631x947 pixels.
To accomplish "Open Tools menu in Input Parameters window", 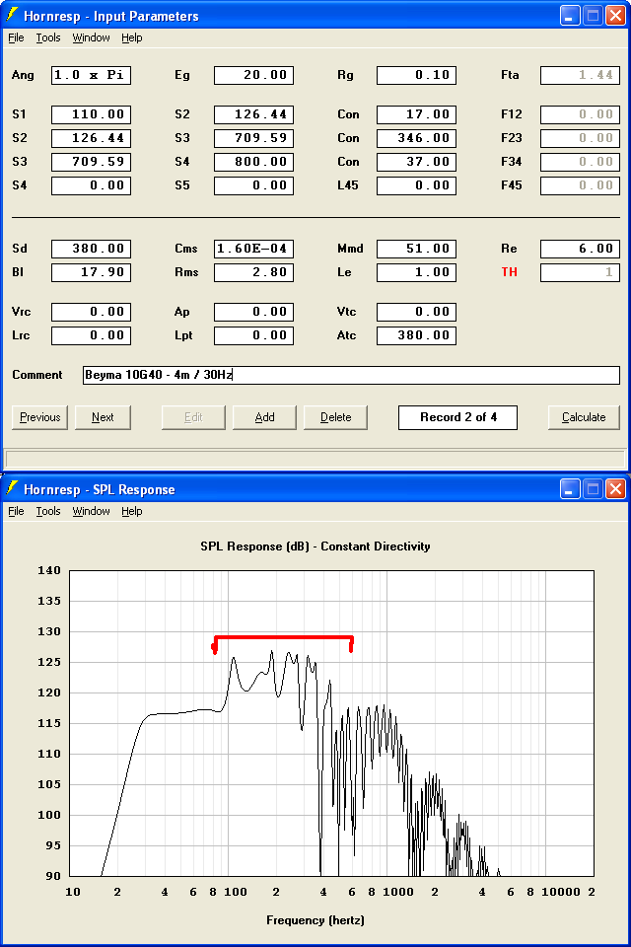I will point(48,37).
